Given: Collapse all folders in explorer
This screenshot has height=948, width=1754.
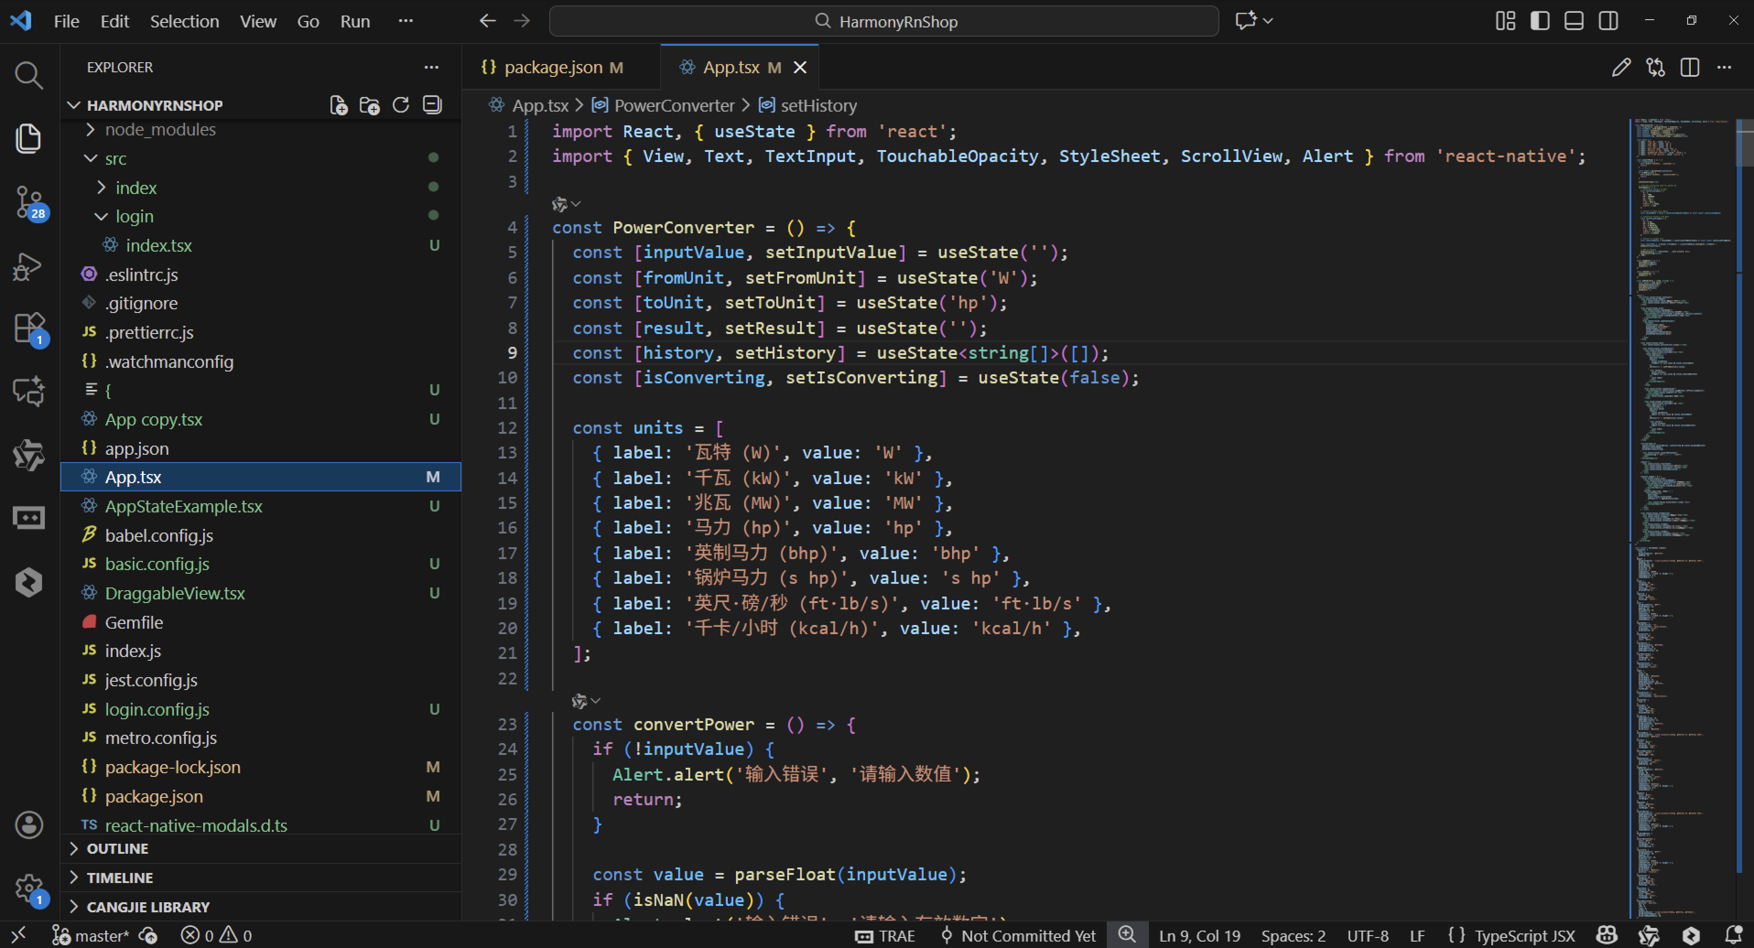Looking at the screenshot, I should (x=432, y=105).
